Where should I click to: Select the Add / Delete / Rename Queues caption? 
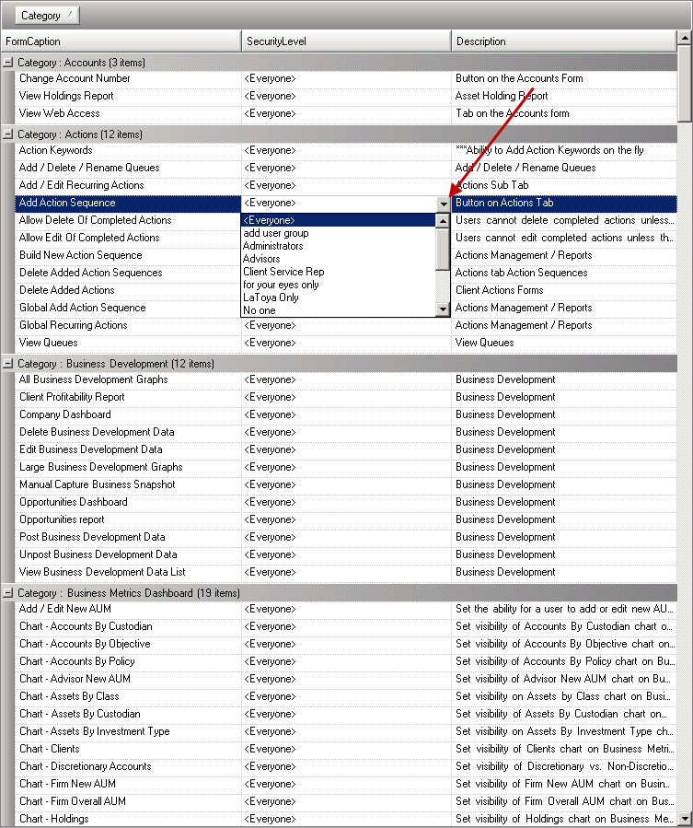pyautogui.click(x=128, y=168)
